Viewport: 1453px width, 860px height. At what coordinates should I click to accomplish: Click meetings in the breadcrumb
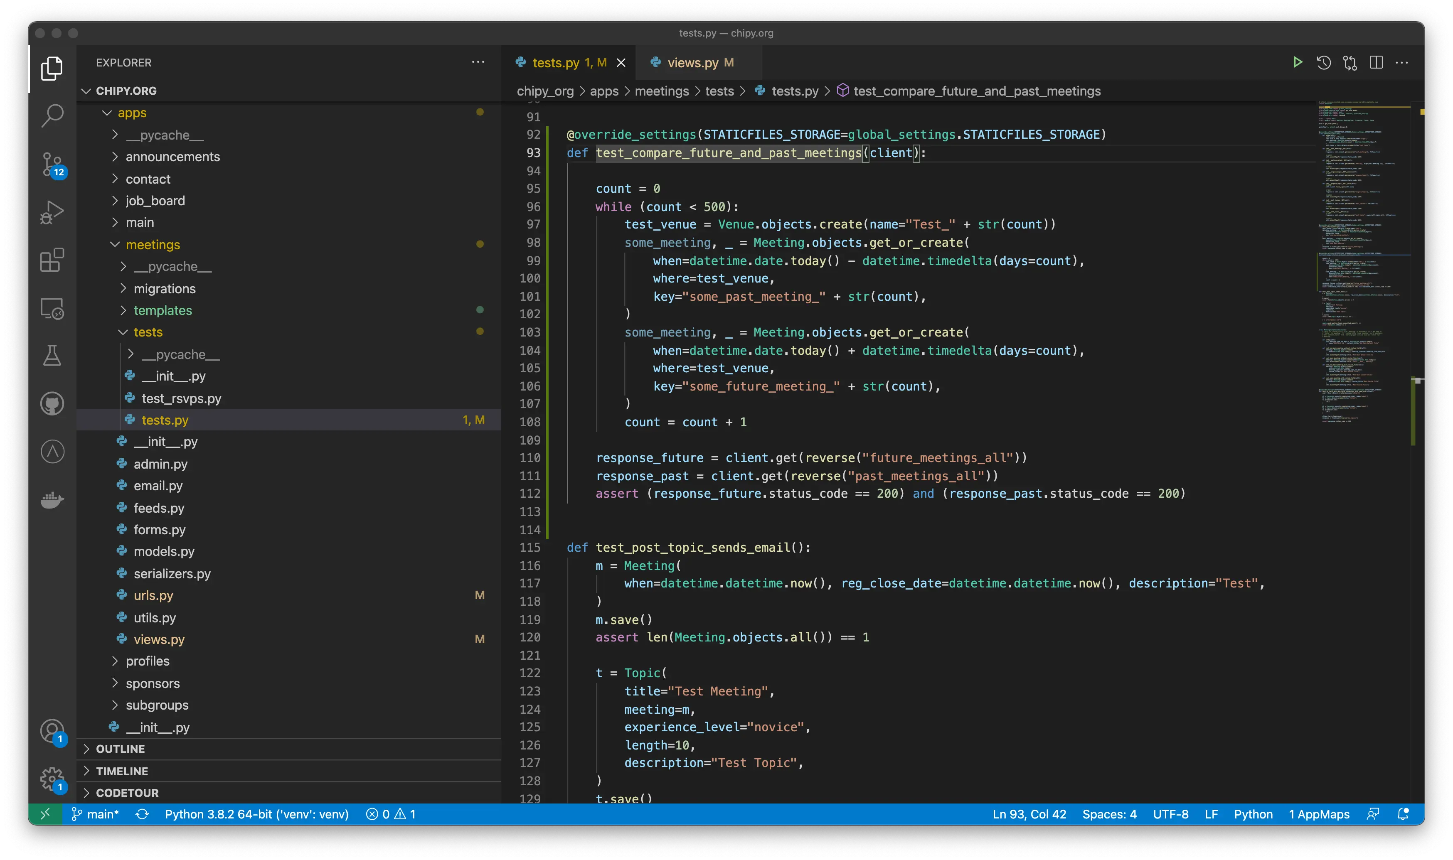pos(661,91)
